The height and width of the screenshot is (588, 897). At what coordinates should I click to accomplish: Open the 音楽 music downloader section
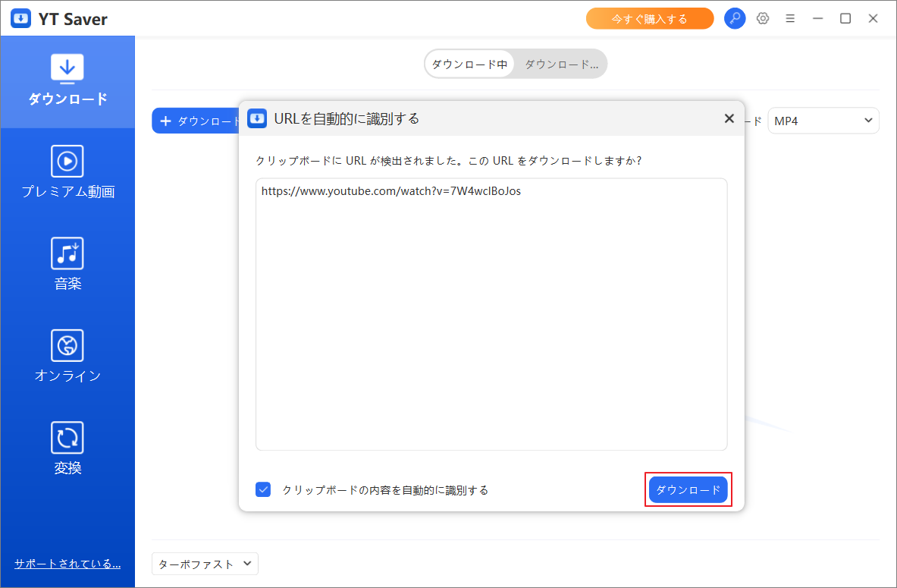[67, 263]
